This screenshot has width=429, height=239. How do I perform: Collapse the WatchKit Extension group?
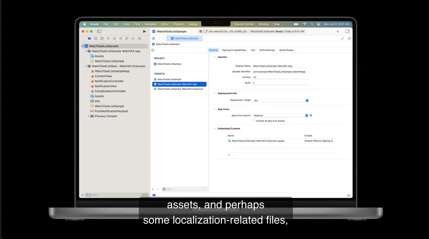85,66
